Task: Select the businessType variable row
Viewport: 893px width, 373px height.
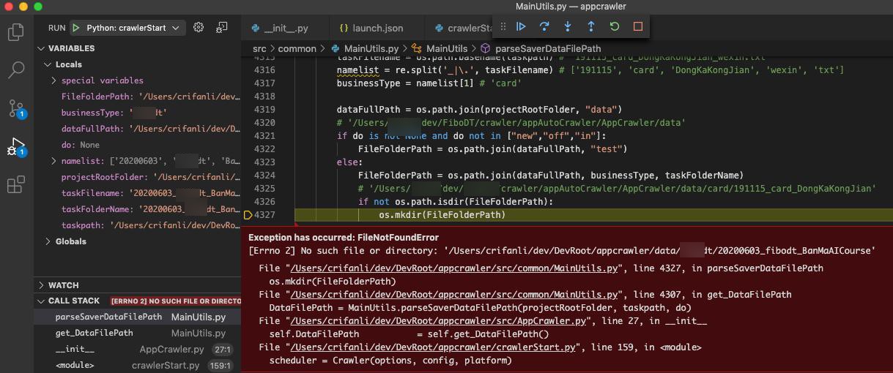Action: 137,113
